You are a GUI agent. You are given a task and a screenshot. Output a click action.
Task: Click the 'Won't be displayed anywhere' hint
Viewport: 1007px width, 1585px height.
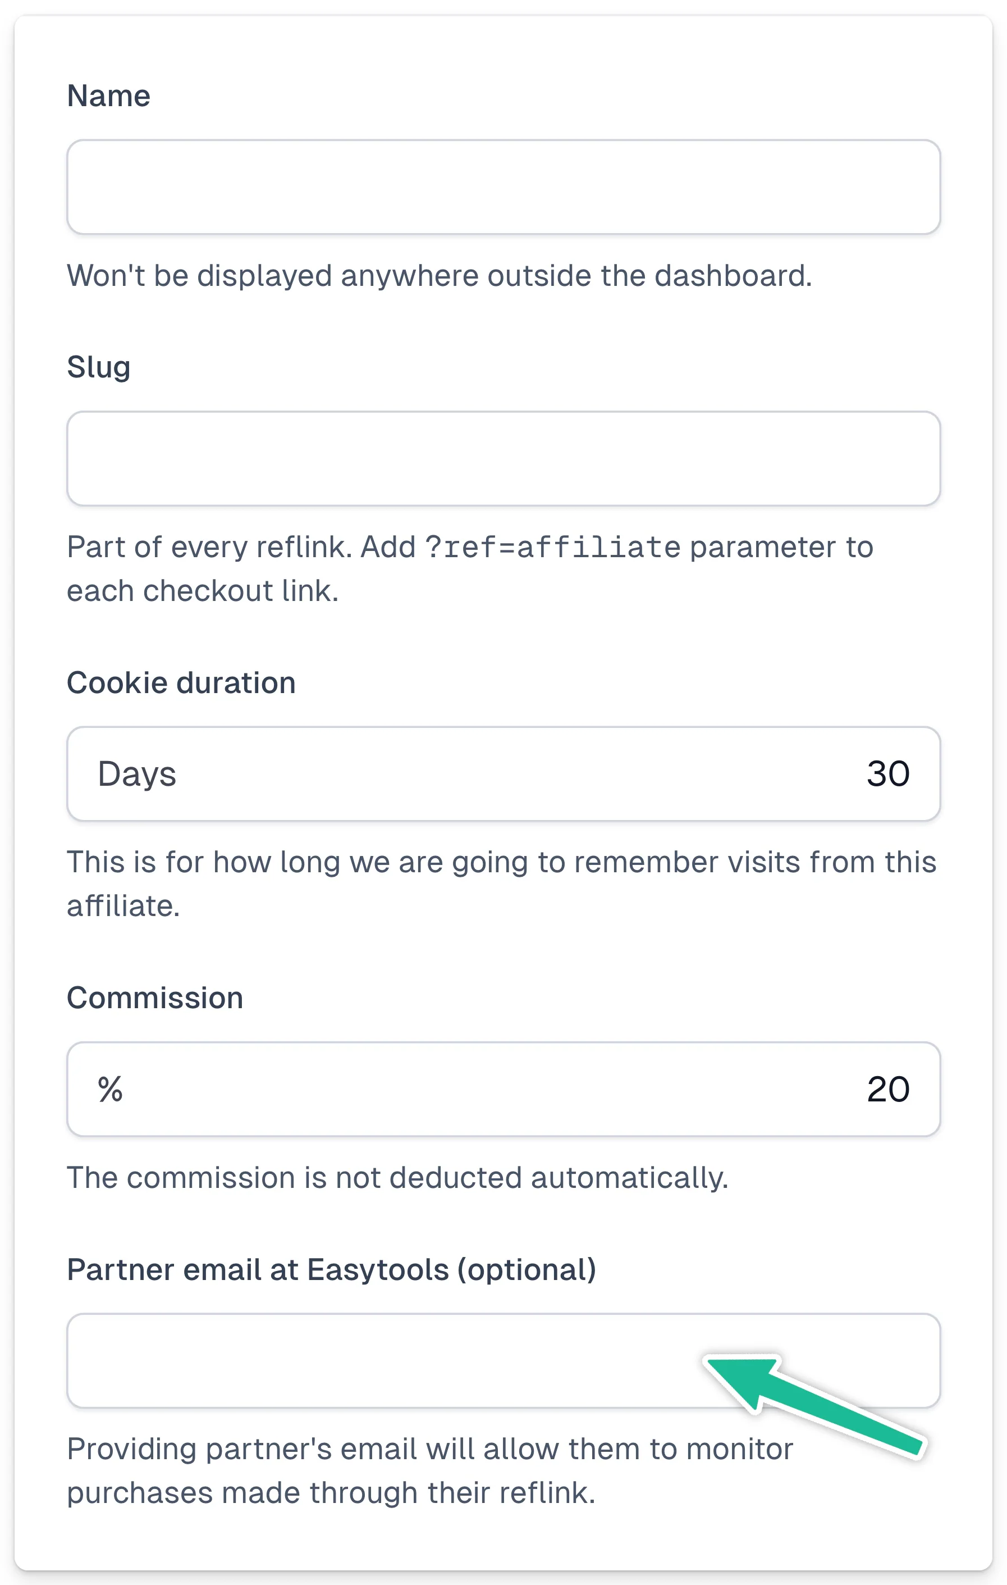[440, 276]
